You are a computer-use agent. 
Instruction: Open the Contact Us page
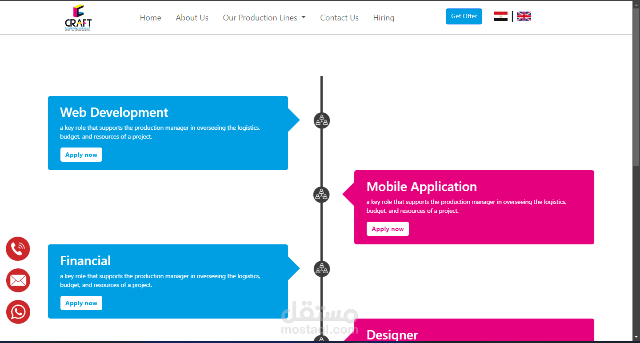click(x=339, y=18)
